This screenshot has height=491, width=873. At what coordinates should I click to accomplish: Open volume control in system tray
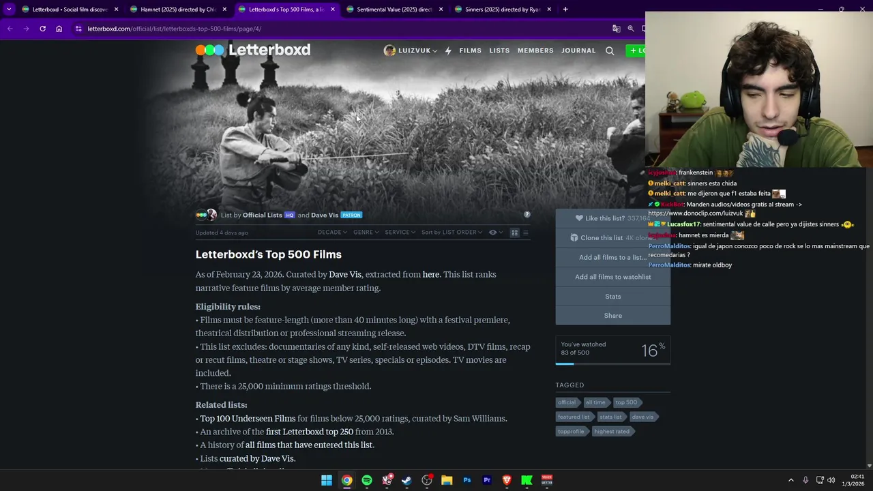click(831, 480)
